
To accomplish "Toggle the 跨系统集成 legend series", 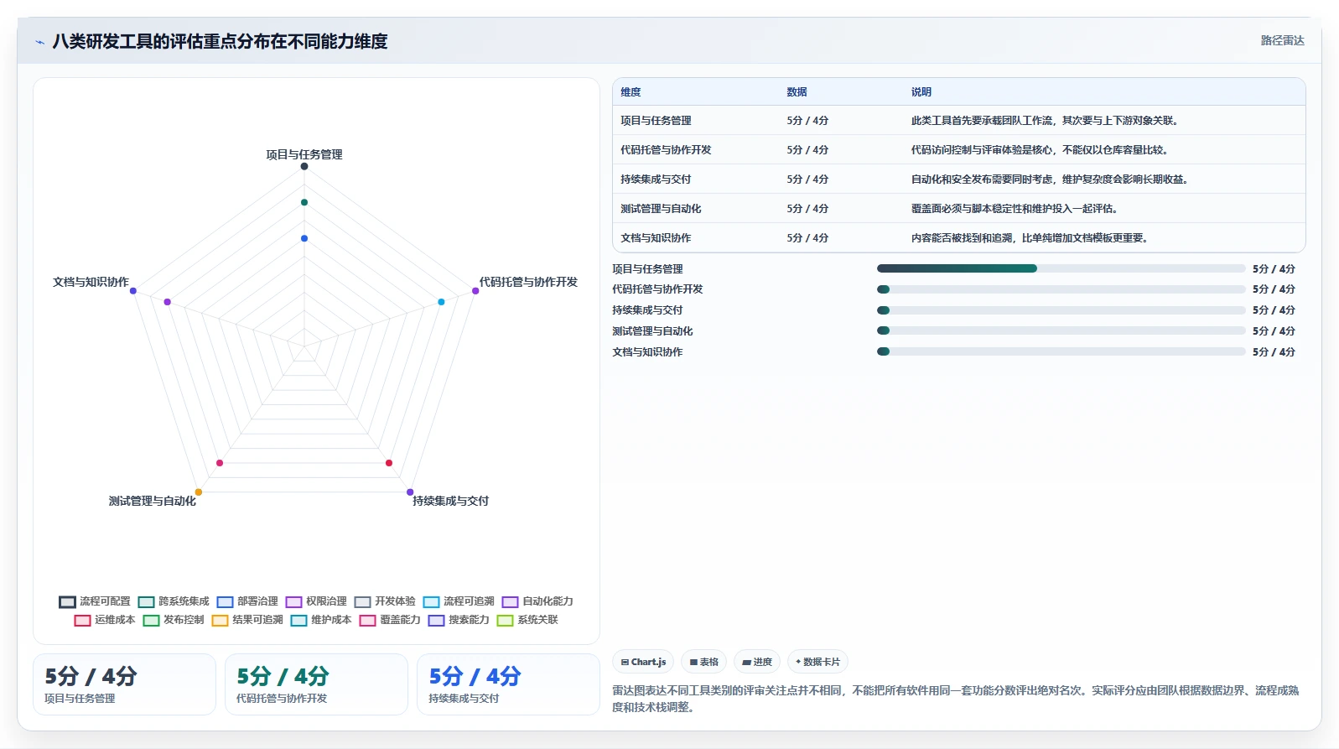I will click(x=174, y=601).
